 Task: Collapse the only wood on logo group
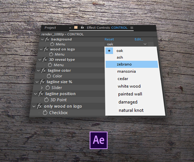(34, 106)
